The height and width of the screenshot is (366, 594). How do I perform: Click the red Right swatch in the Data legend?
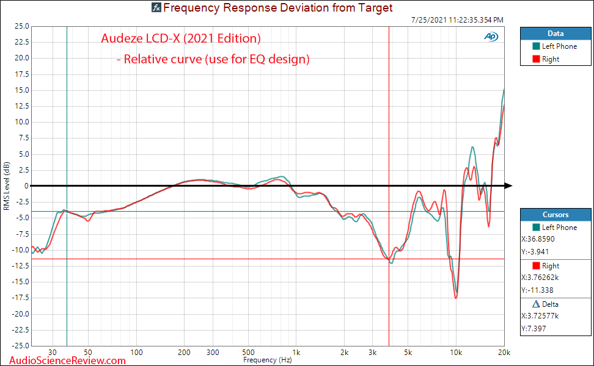[536, 59]
